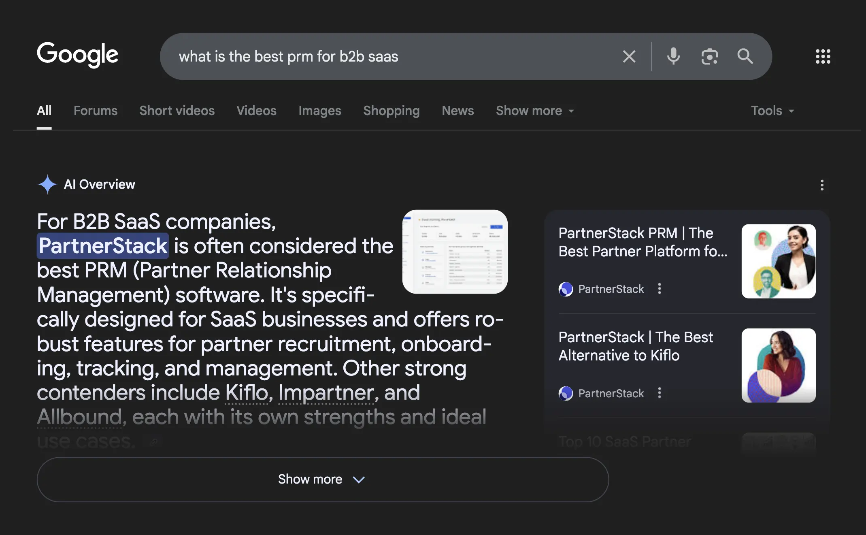Clear the search query with the X icon
The image size is (866, 535).
pyautogui.click(x=629, y=56)
